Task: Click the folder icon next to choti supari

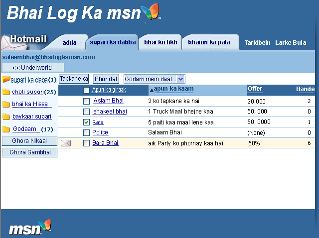Action: tap(6, 92)
